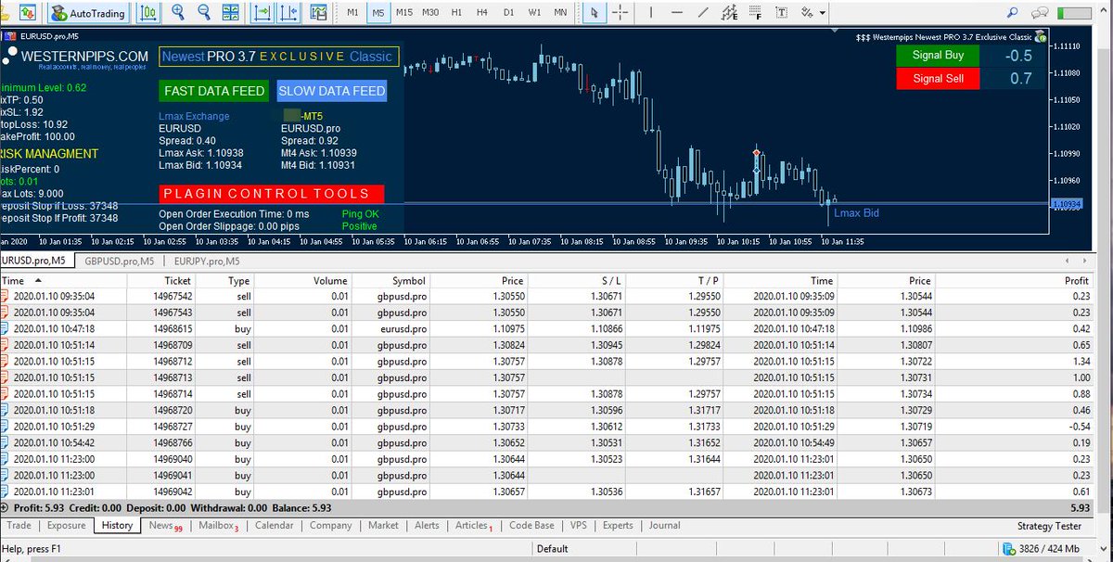Viewport: 1113px width, 562px height.
Task: Sort history by Ticket column header
Action: tap(162, 280)
